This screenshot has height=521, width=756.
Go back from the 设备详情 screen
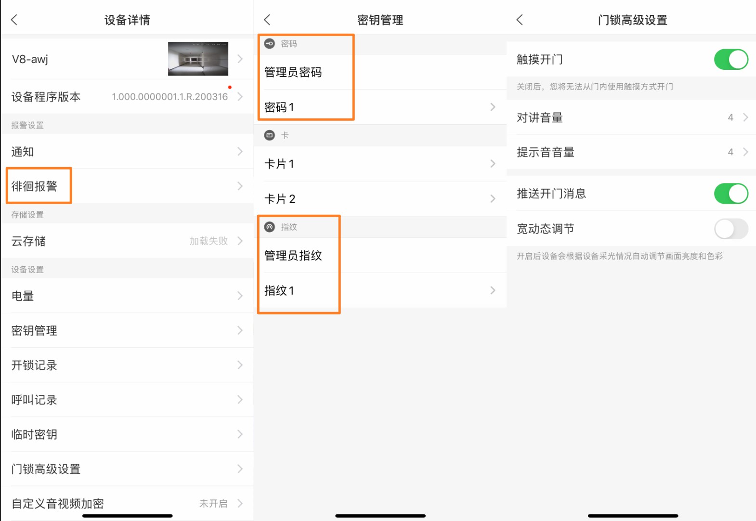point(14,20)
